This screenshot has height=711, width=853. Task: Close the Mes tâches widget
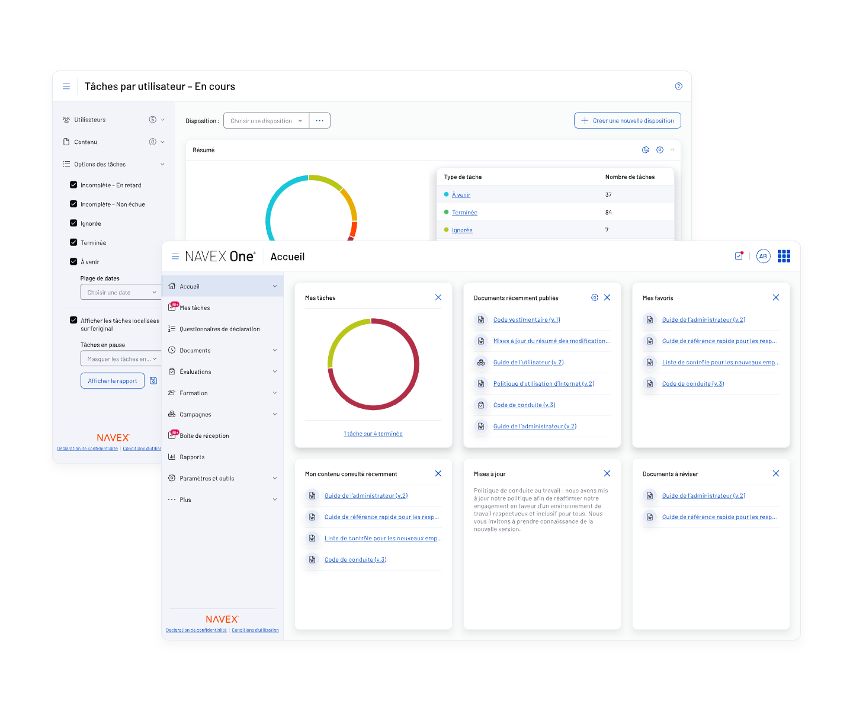tap(438, 297)
